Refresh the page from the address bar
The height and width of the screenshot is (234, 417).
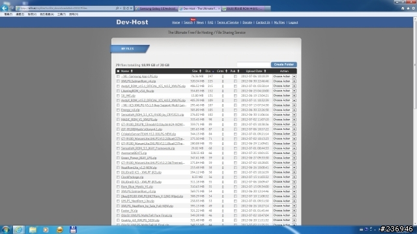coord(128,8)
